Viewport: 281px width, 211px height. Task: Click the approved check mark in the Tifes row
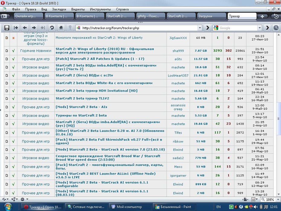tap(13, 133)
